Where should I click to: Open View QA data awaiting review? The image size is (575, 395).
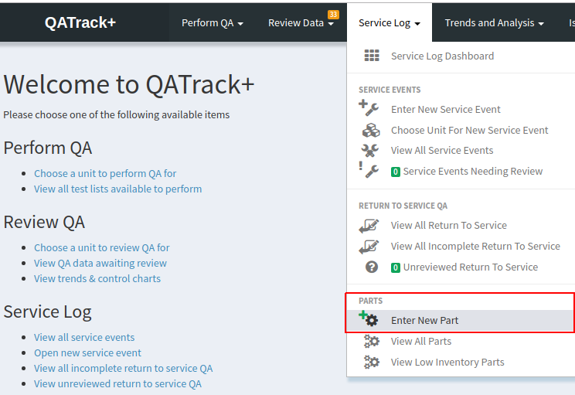tap(100, 263)
